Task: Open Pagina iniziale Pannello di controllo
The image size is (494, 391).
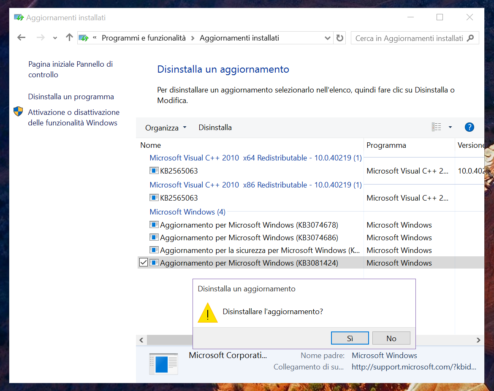Action: [71, 69]
